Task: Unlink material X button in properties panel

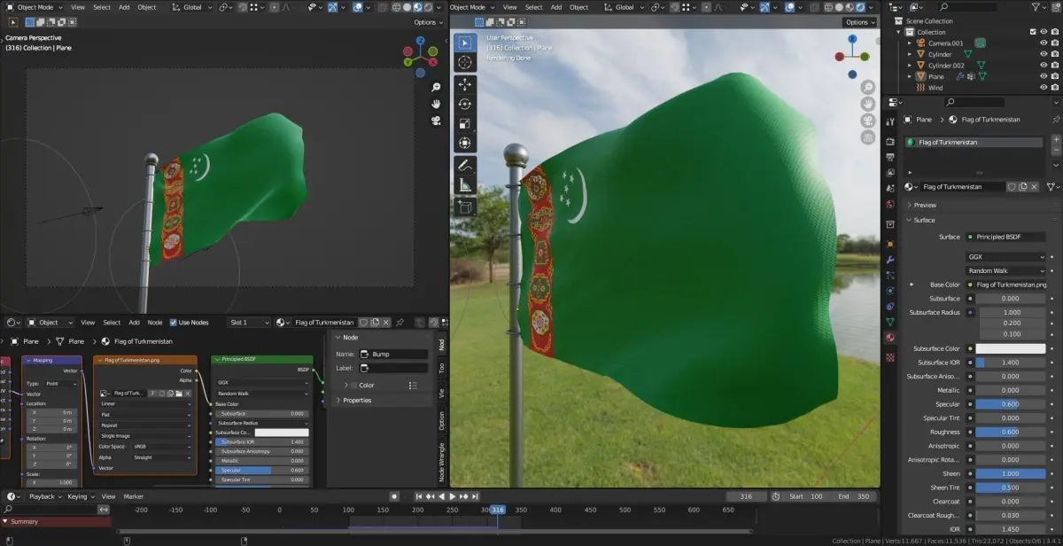Action: [x=1034, y=187]
